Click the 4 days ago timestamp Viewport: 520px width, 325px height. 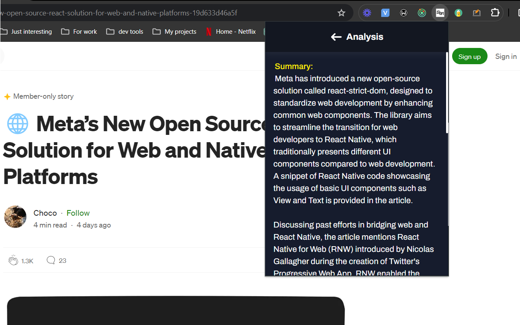(x=94, y=225)
